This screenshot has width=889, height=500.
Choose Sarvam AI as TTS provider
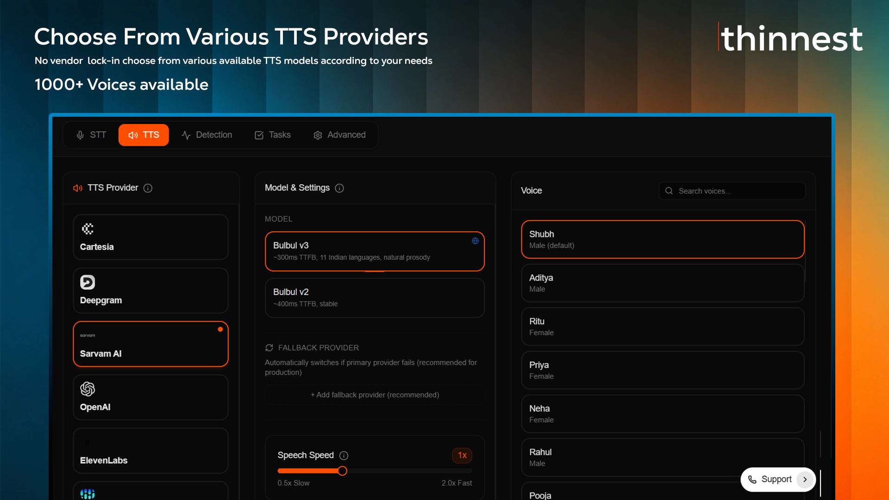point(150,344)
